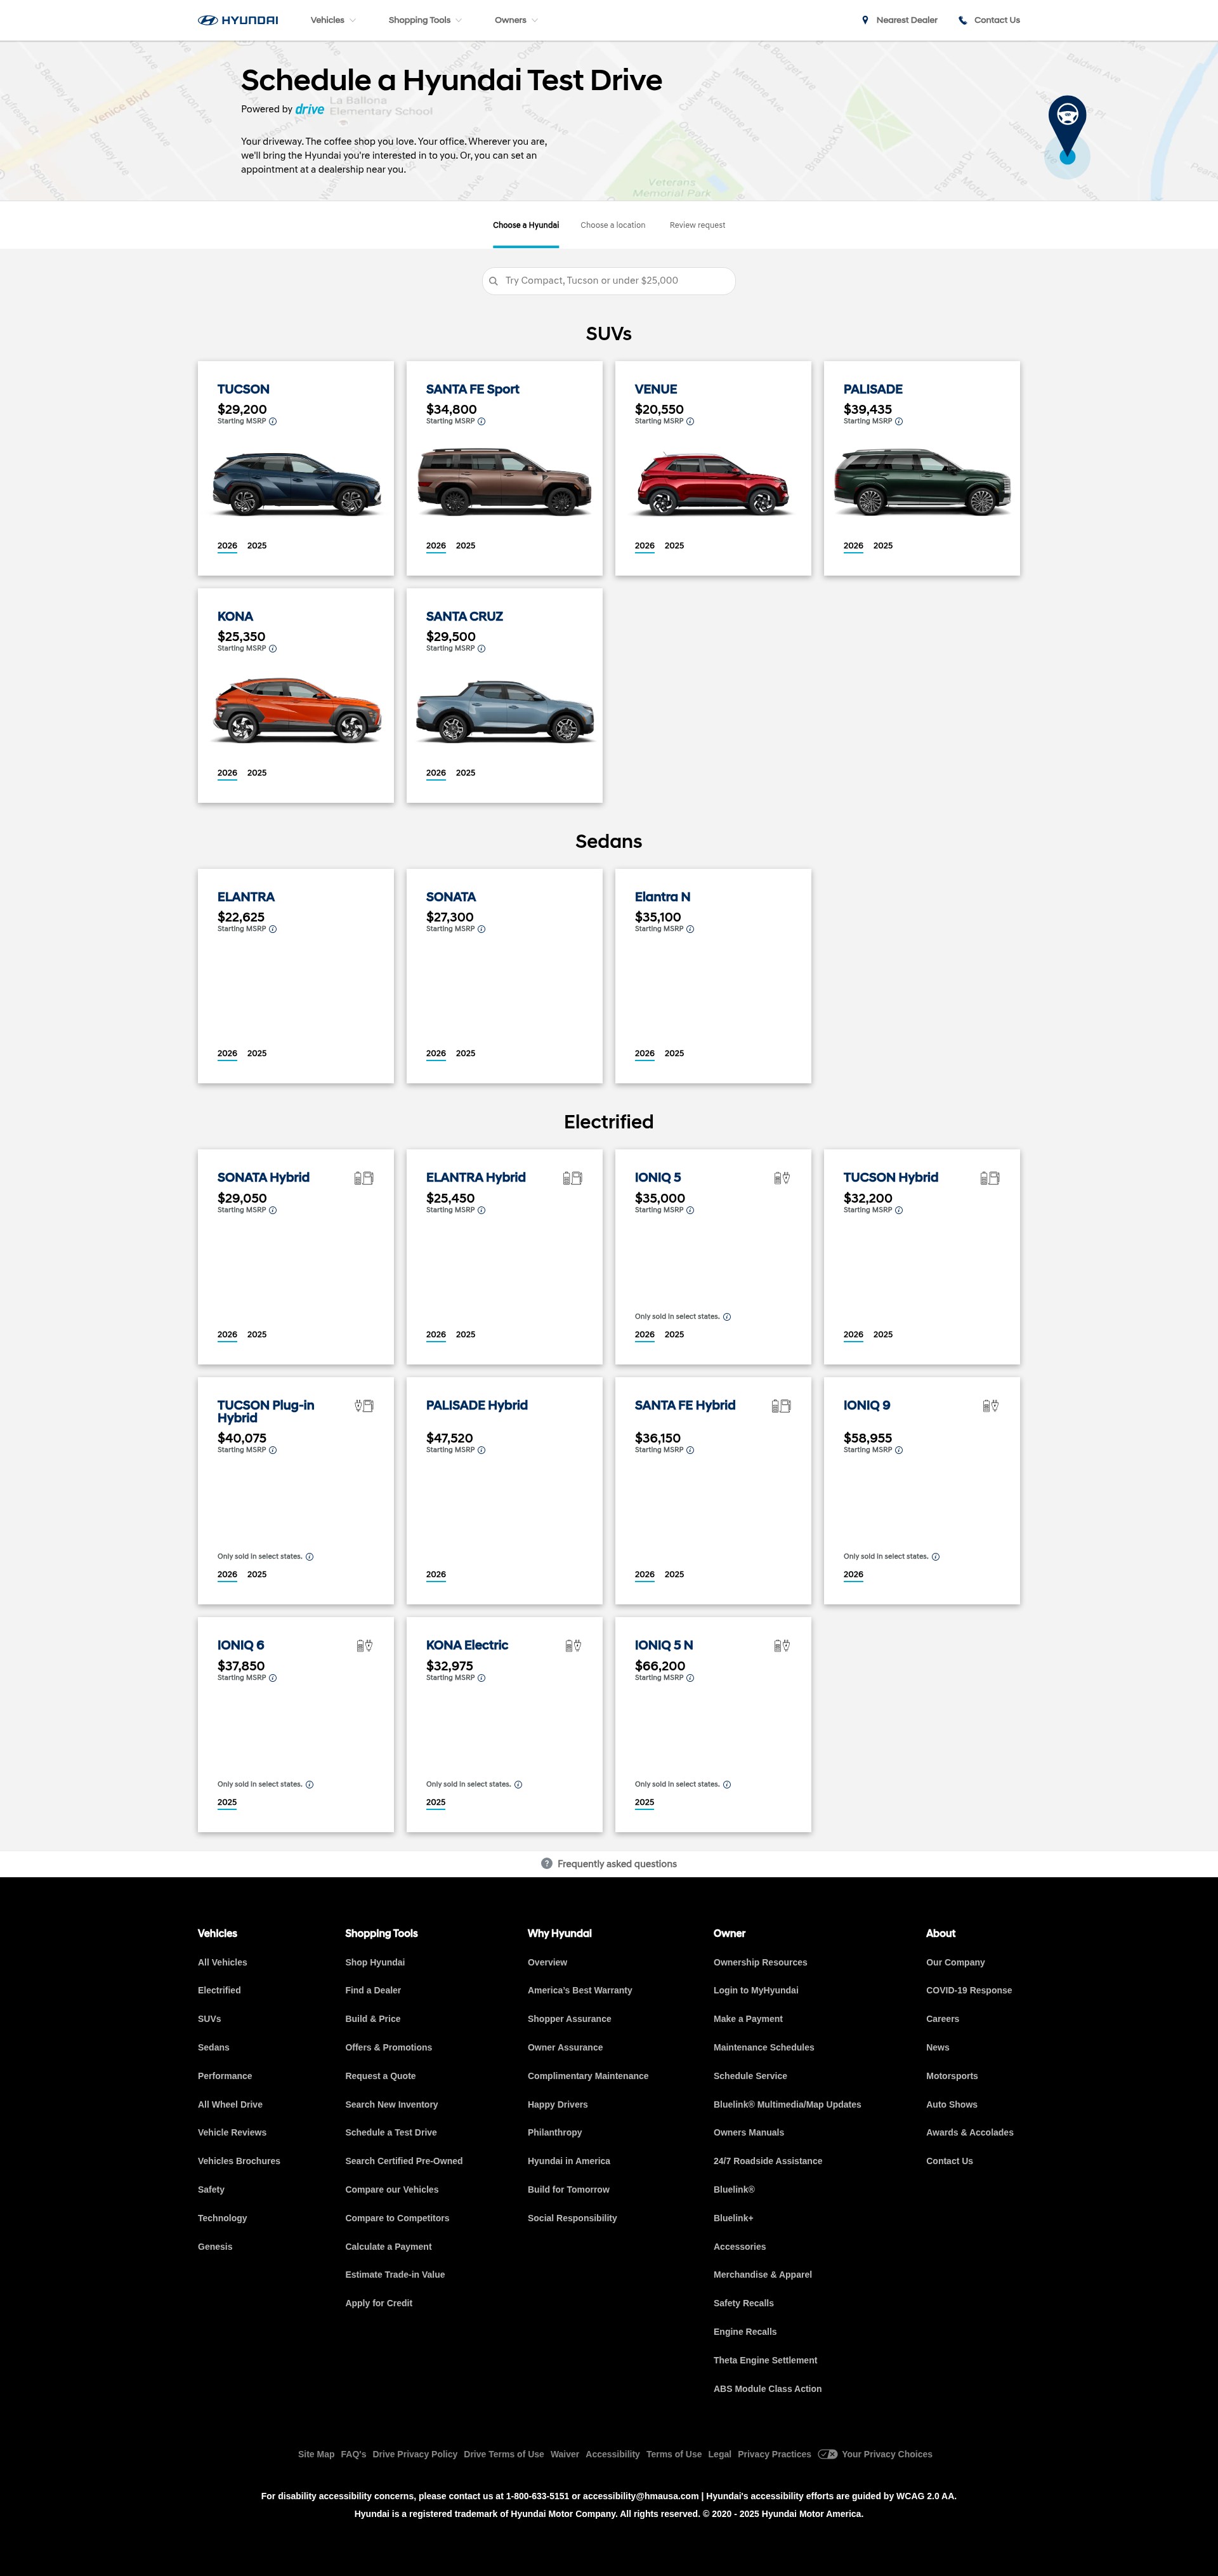Image resolution: width=1218 pixels, height=2576 pixels.
Task: Click KONA Electric plug icon
Action: [x=573, y=1646]
